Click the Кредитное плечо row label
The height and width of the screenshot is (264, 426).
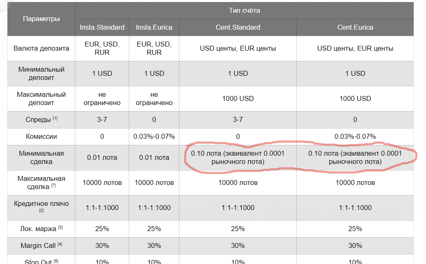tap(41, 203)
